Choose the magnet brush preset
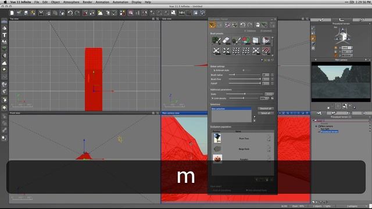The image size is (372, 209). [266, 51]
